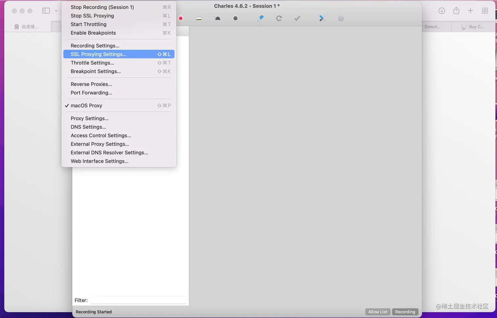
Task: Open External Proxy Settings...
Action: pyautogui.click(x=119, y=144)
